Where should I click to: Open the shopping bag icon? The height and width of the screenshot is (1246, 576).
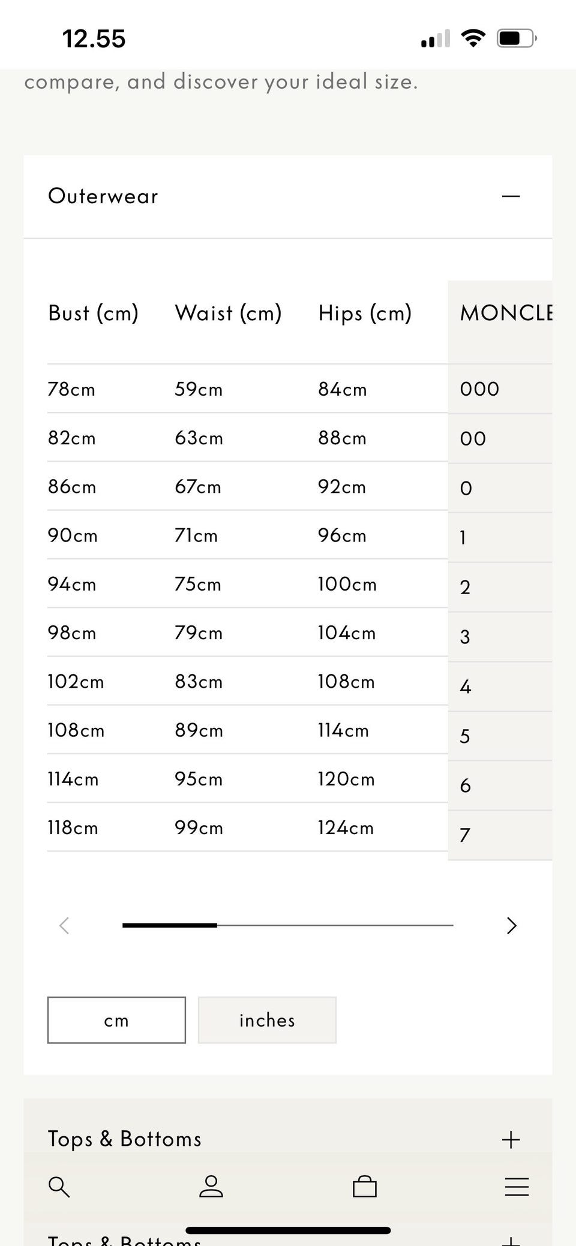tap(364, 1187)
